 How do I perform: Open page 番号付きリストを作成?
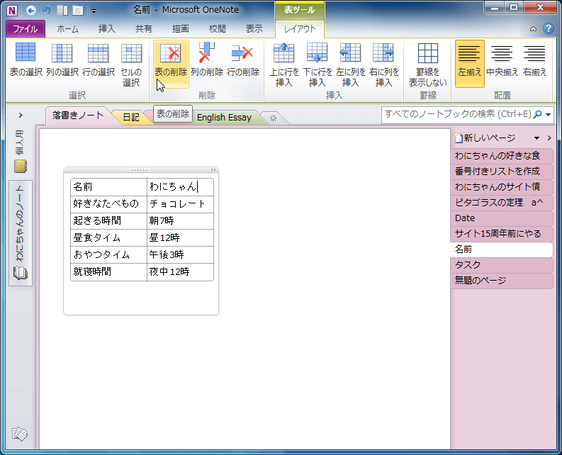coord(502,171)
